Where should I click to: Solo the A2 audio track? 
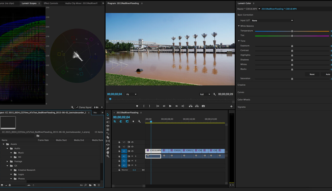[136, 161]
